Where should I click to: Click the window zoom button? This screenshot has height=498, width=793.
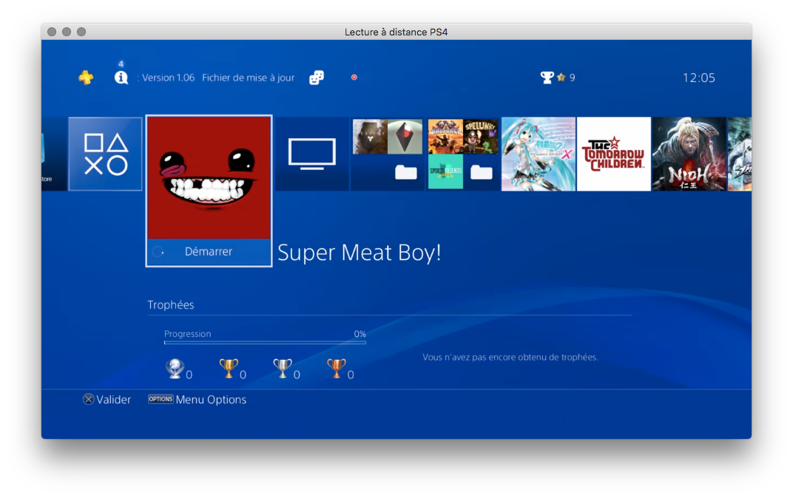(x=81, y=32)
